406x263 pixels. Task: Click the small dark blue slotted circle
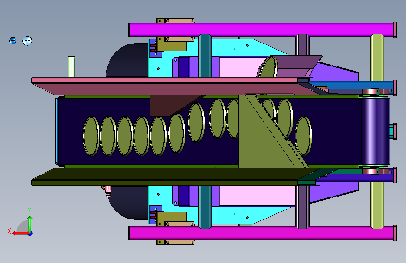click(13, 41)
